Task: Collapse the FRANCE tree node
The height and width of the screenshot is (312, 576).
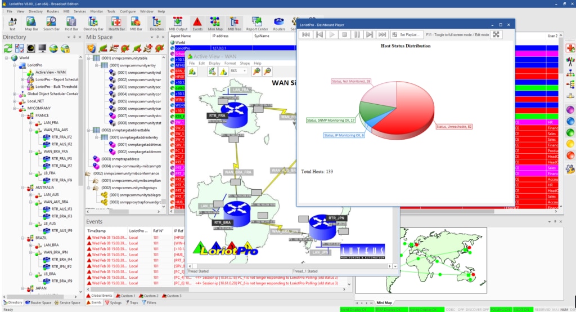Action: tap(22, 115)
